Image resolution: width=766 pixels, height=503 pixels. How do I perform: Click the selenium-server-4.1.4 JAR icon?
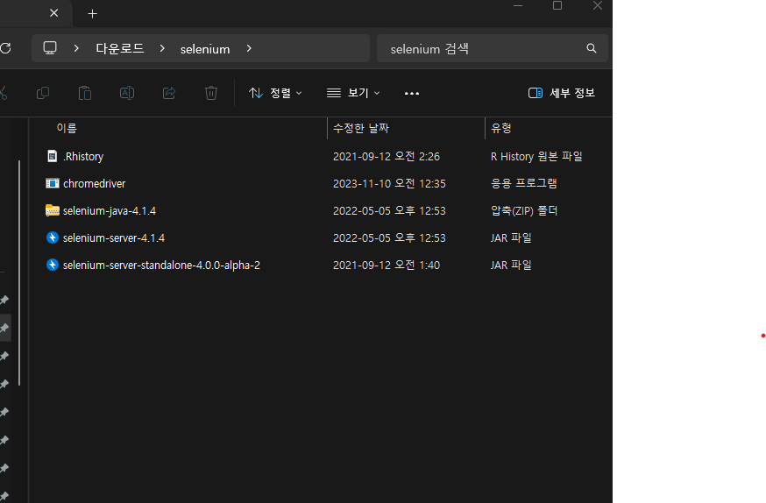click(53, 237)
